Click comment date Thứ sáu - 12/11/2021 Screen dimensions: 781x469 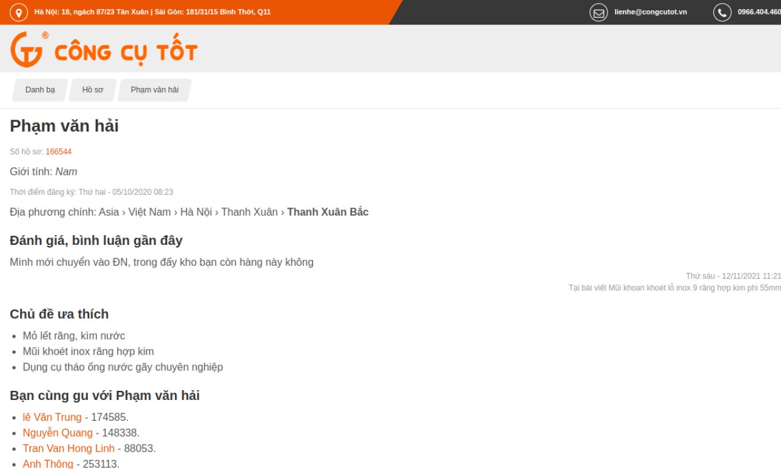[733, 276]
